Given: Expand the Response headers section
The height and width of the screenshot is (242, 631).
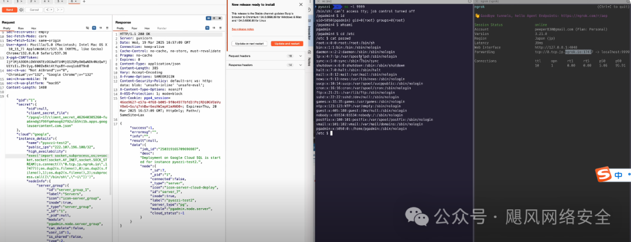Looking at the screenshot, I should [266, 65].
